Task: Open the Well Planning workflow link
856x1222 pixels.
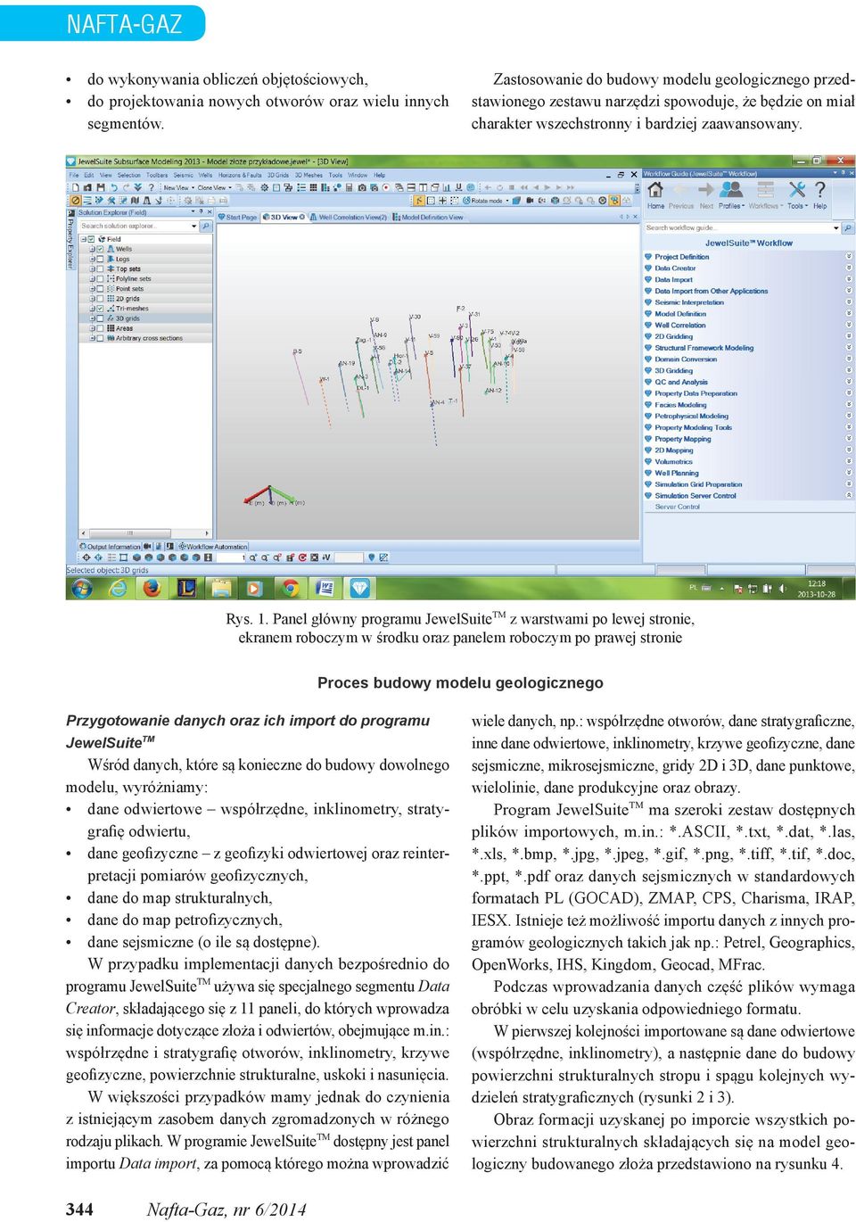Action: coord(677,473)
